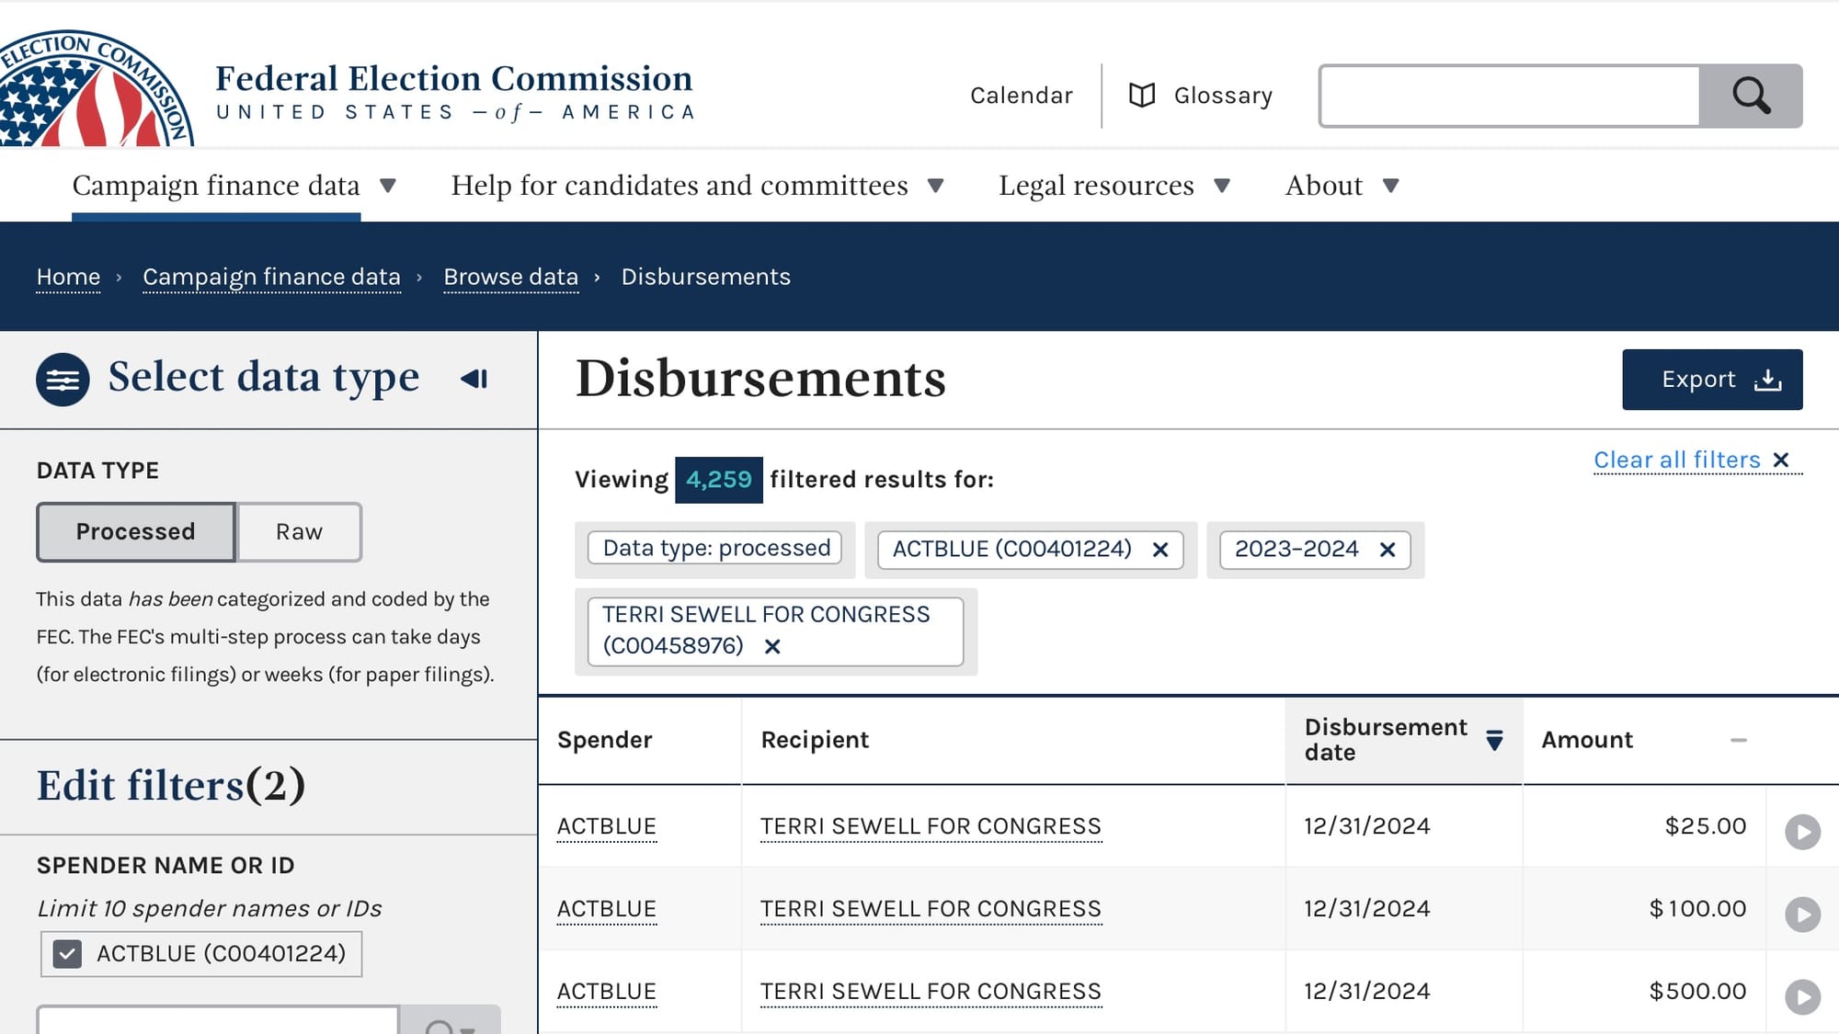Open Campaign finance data menu
1839x1034 pixels.
coord(234,186)
